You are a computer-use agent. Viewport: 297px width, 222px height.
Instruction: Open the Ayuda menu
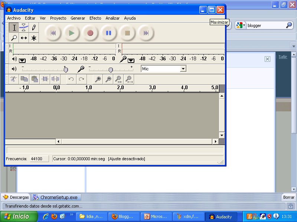(x=130, y=18)
